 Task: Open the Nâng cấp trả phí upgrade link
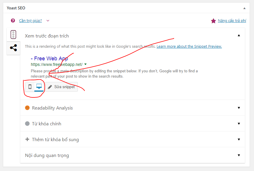(x=232, y=21)
